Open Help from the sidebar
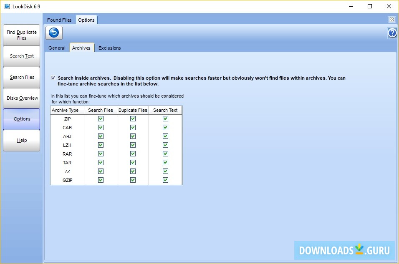The width and height of the screenshot is (399, 264). click(x=22, y=141)
